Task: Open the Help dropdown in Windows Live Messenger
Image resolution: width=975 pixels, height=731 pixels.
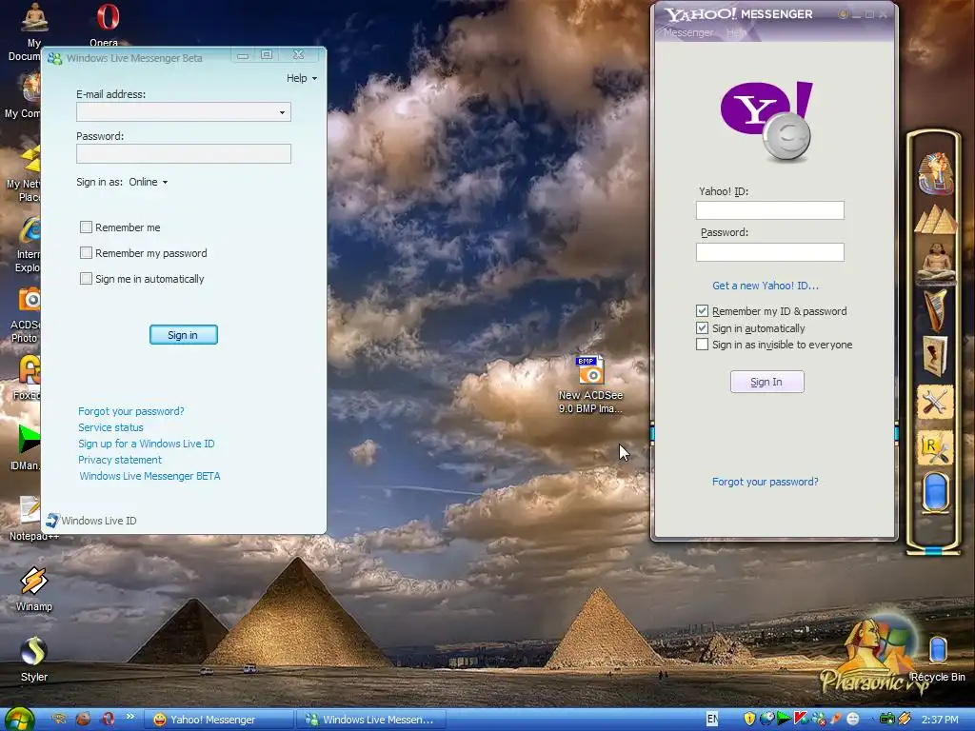Action: pyautogui.click(x=302, y=78)
